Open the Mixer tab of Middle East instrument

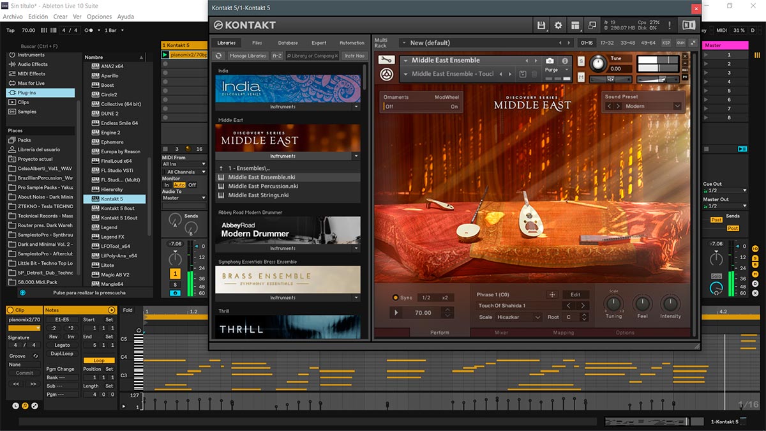502,333
